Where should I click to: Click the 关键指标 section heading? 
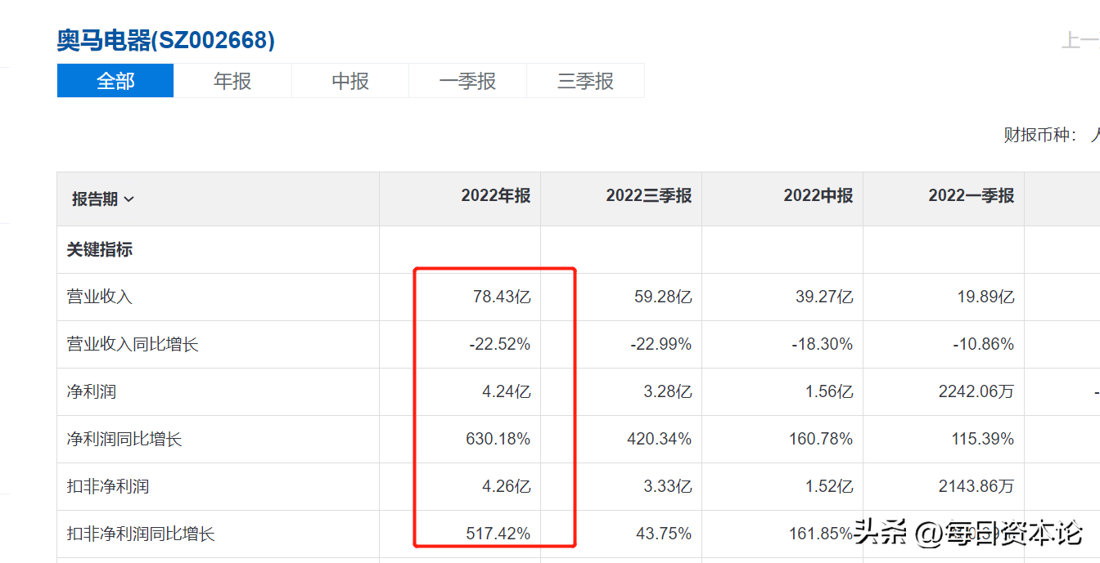click(100, 250)
